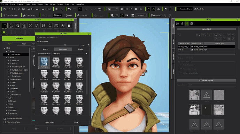Launch the HEADSHOT plugin
The image size is (240, 134).
pyautogui.click(x=156, y=15)
